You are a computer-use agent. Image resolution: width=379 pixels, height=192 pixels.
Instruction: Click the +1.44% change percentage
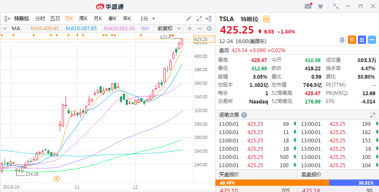pos(286,31)
